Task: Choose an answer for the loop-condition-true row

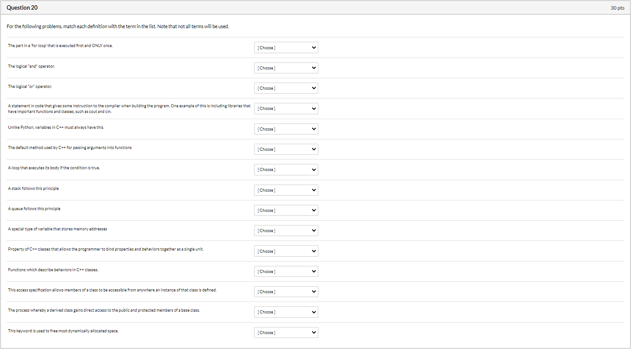Action: pos(286,170)
